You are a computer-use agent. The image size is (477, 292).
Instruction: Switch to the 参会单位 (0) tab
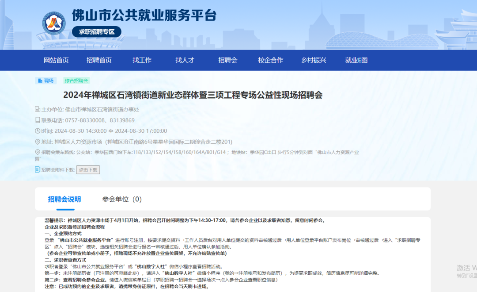122,200
